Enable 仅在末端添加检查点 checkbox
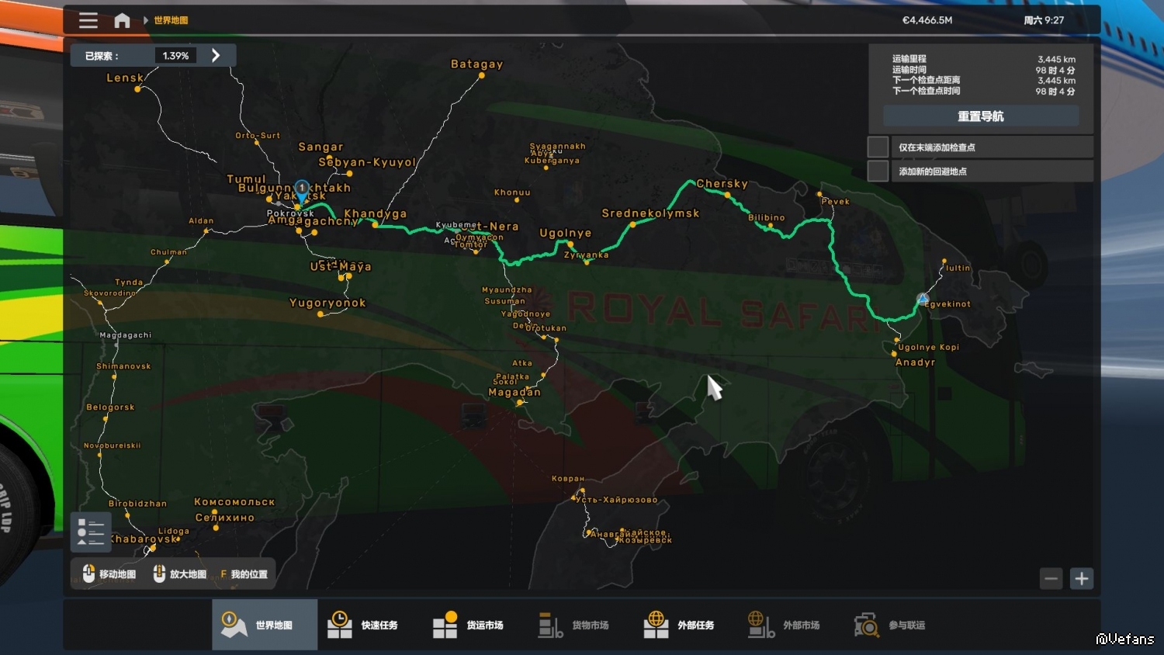The height and width of the screenshot is (655, 1164). [x=878, y=147]
